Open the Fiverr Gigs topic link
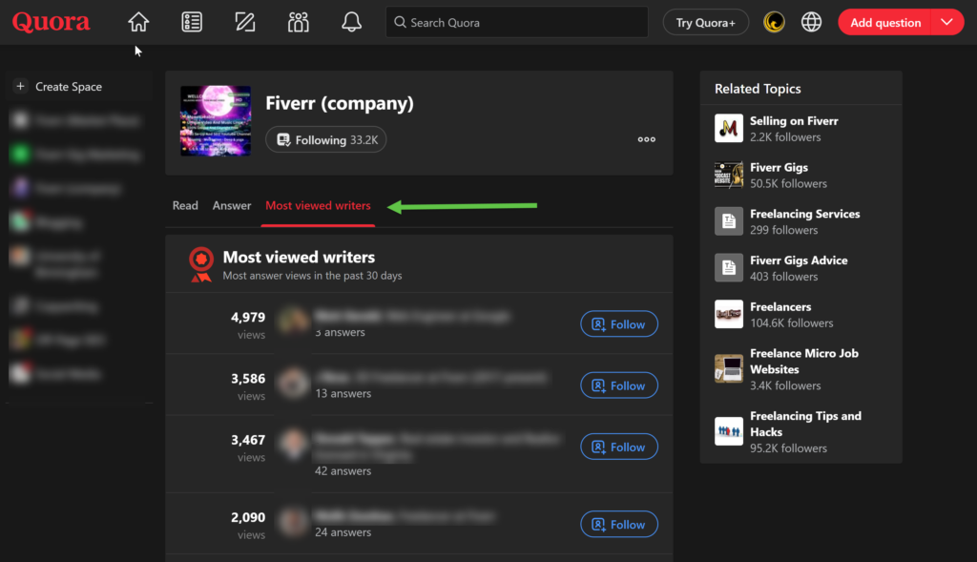 779,167
